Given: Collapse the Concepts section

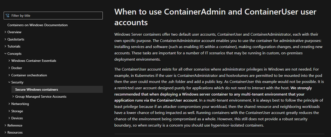Looking at the screenshot, I should (x=5, y=54).
